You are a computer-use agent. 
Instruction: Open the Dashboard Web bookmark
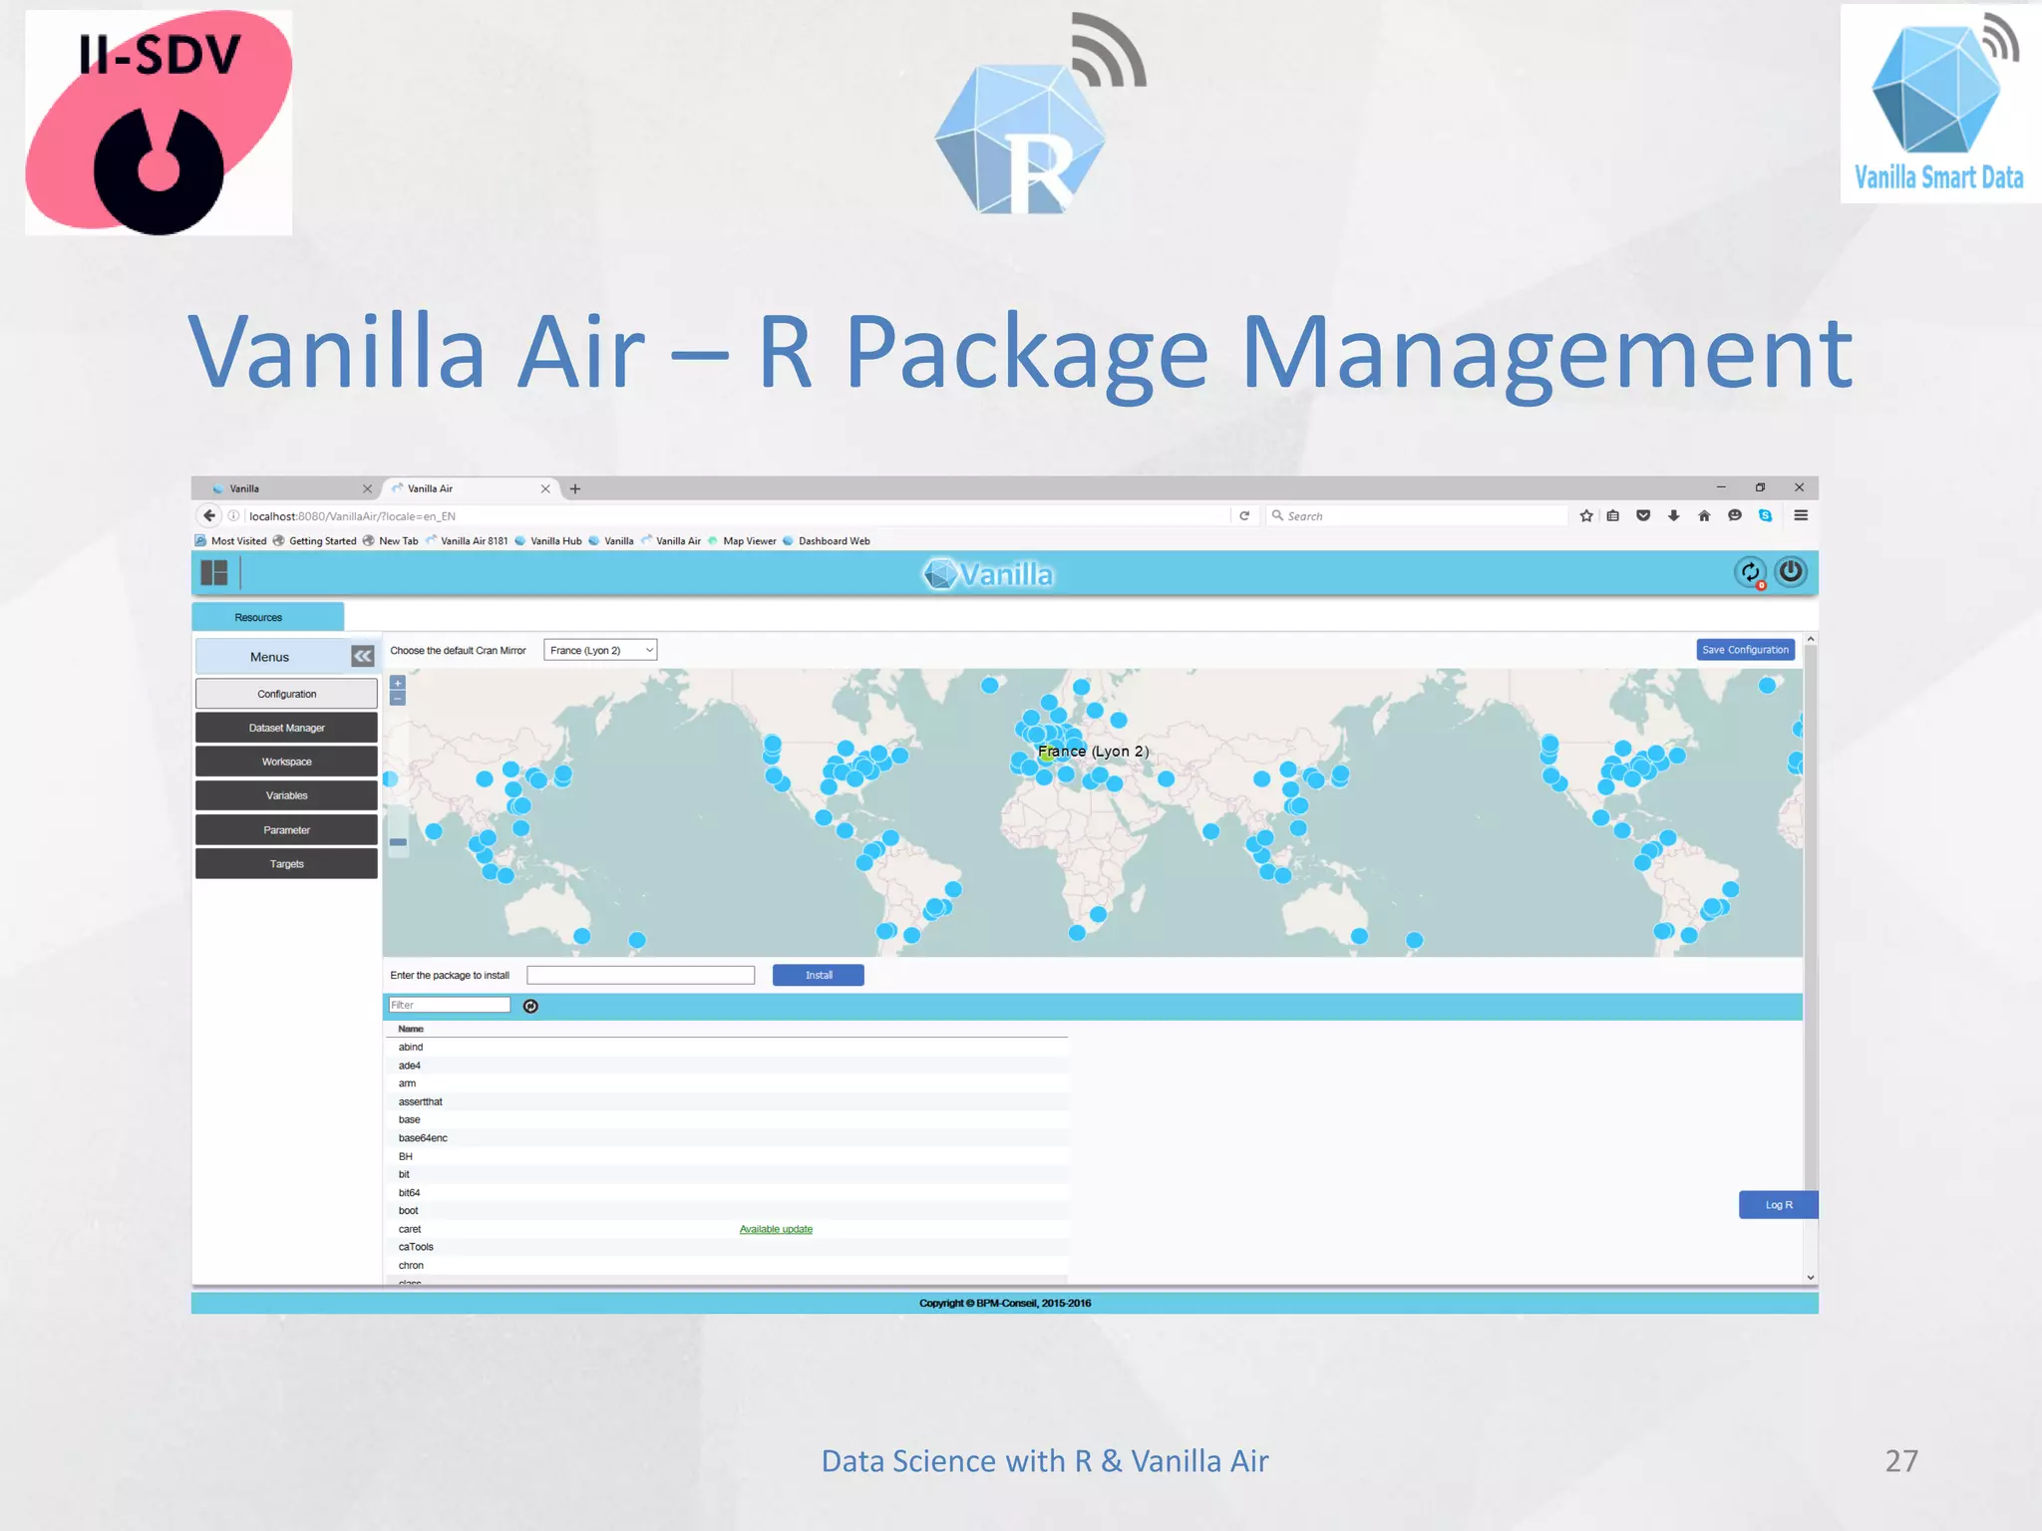827,541
